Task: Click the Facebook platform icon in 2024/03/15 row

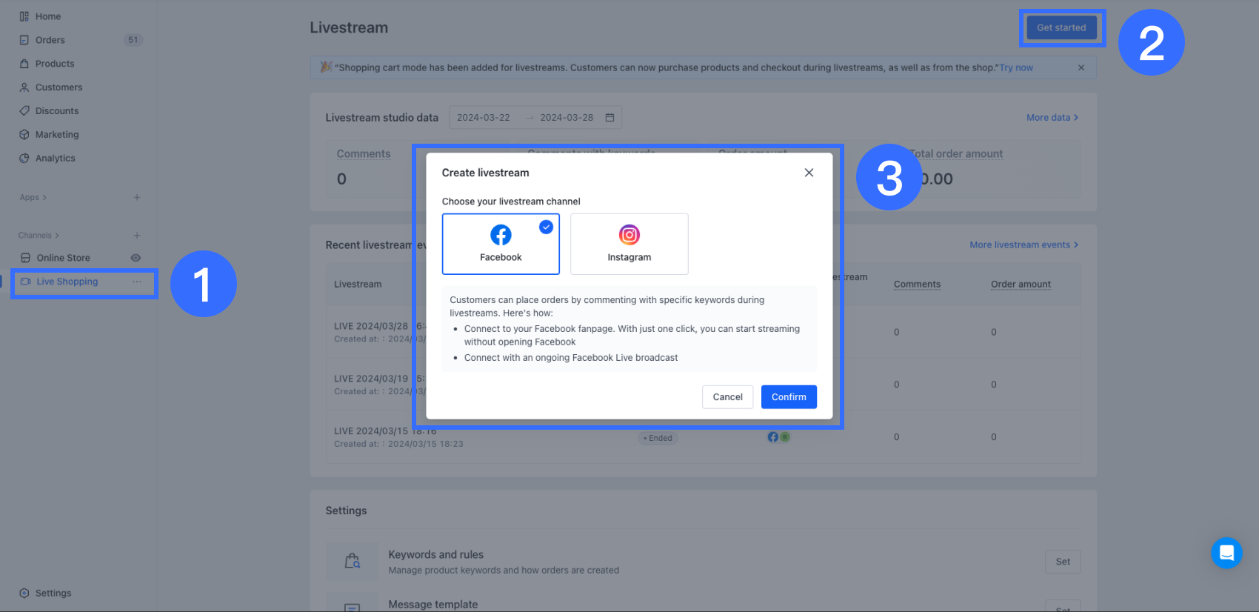Action: (773, 437)
